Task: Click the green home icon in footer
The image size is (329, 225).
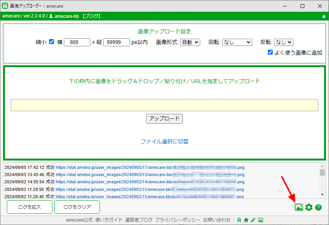Action: tap(246, 220)
